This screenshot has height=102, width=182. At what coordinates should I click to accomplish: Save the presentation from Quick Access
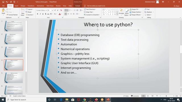coord(3,2)
